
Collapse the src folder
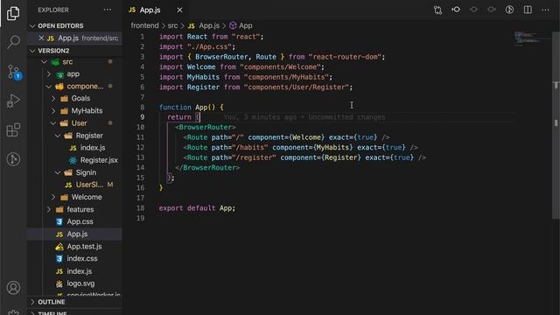(x=67, y=62)
